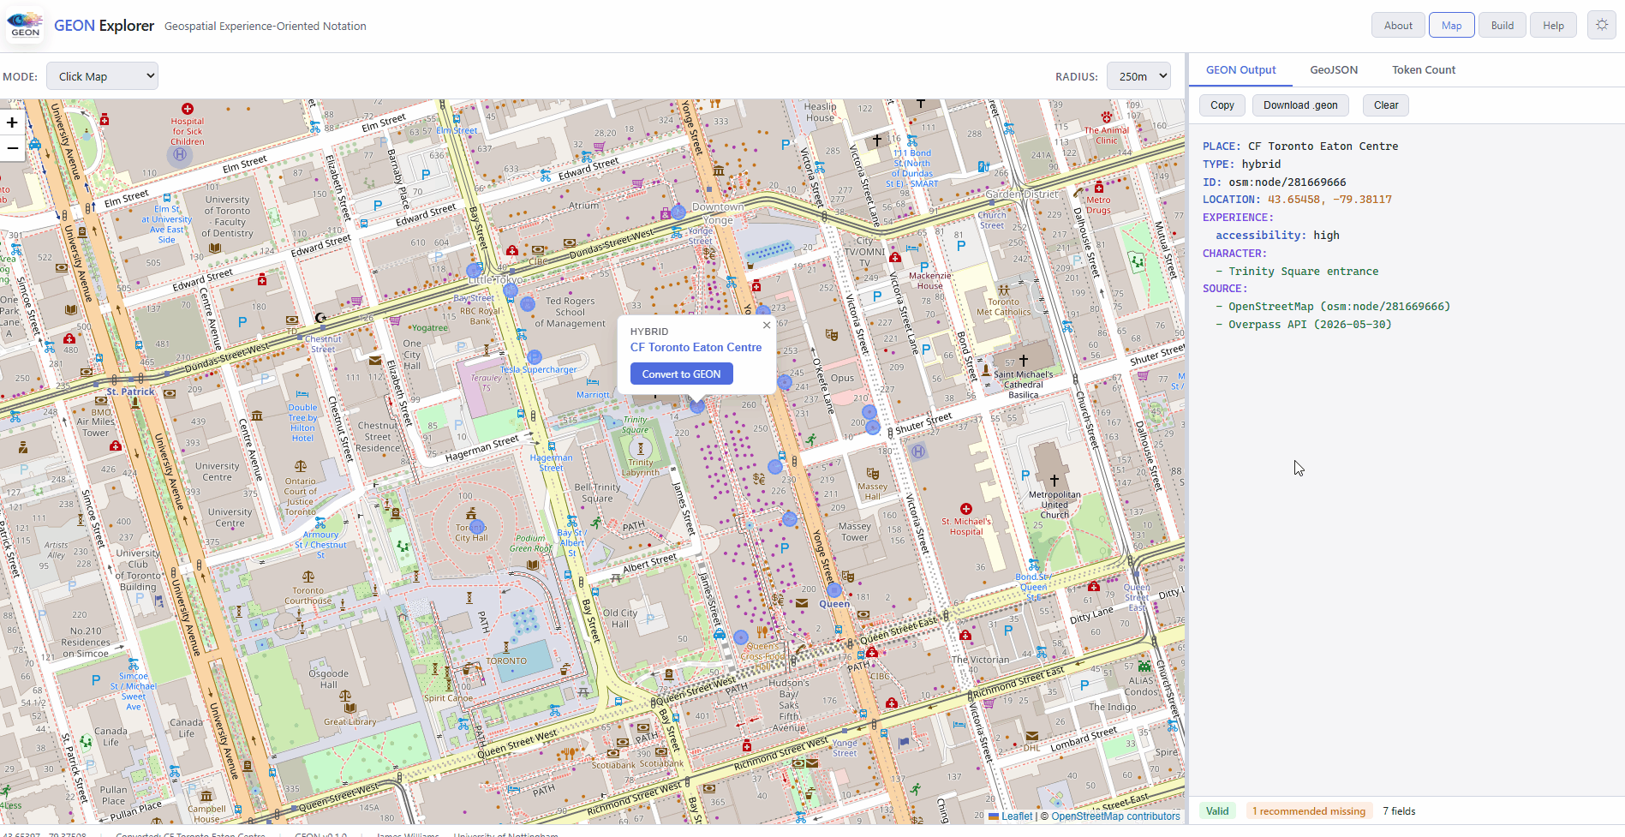1625x837 pixels.
Task: Zoom out the map with minus button
Action: tap(12, 147)
